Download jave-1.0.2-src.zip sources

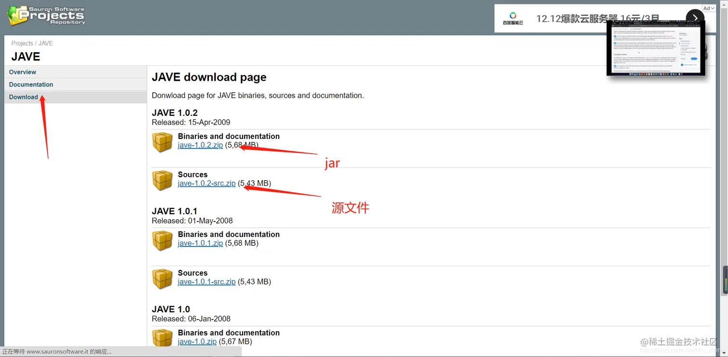pos(207,184)
